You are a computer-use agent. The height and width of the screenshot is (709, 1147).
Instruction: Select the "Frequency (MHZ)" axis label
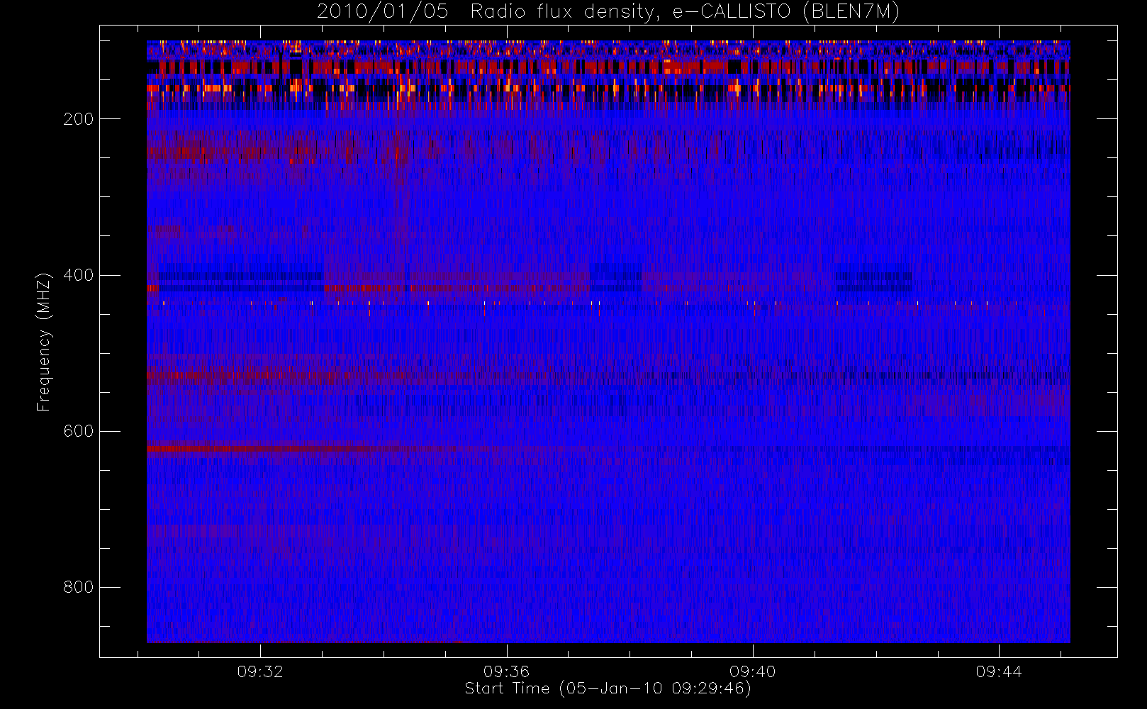(44, 342)
